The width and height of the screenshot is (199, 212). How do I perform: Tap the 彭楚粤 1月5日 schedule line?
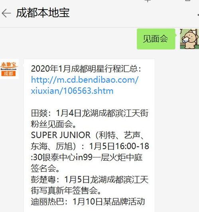click(x=90, y=180)
